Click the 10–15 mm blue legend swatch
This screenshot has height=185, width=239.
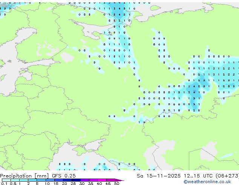coord(50,180)
